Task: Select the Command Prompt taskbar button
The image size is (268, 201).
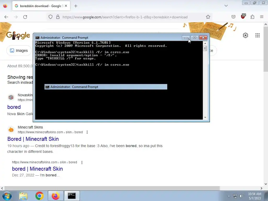Action: [x=72, y=196]
